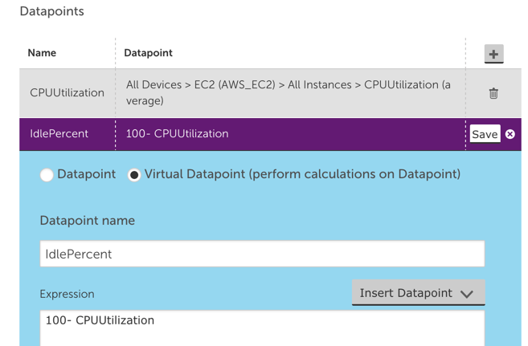Screen dimensions: 528x346
Task: Select the Datapoint radio button
Action: coord(47,175)
